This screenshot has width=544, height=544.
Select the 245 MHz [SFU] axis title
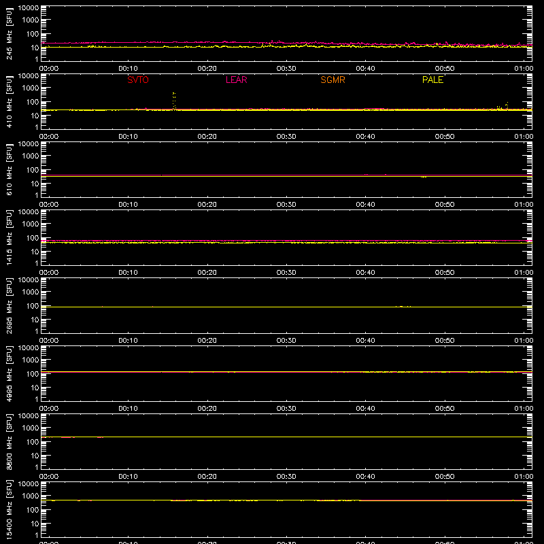point(9,33)
